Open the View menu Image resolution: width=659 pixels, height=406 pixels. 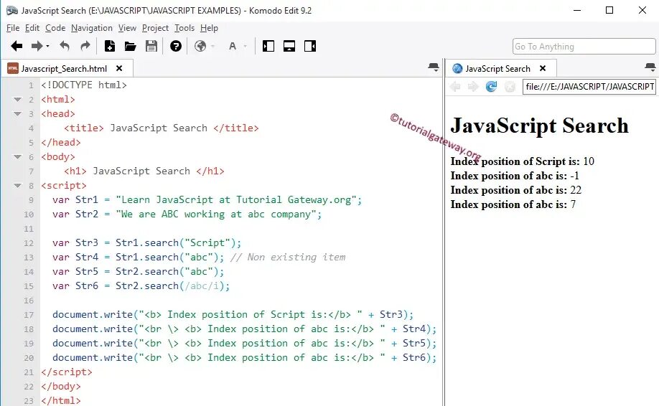[x=127, y=28]
